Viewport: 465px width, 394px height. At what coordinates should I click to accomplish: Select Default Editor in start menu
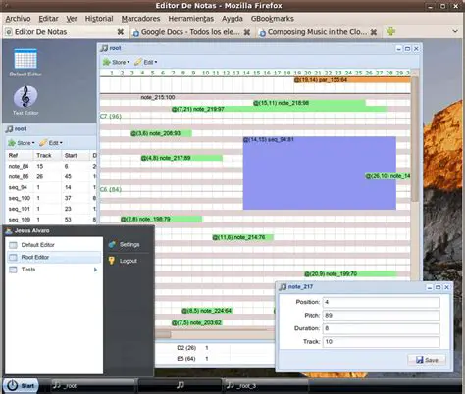54,245
